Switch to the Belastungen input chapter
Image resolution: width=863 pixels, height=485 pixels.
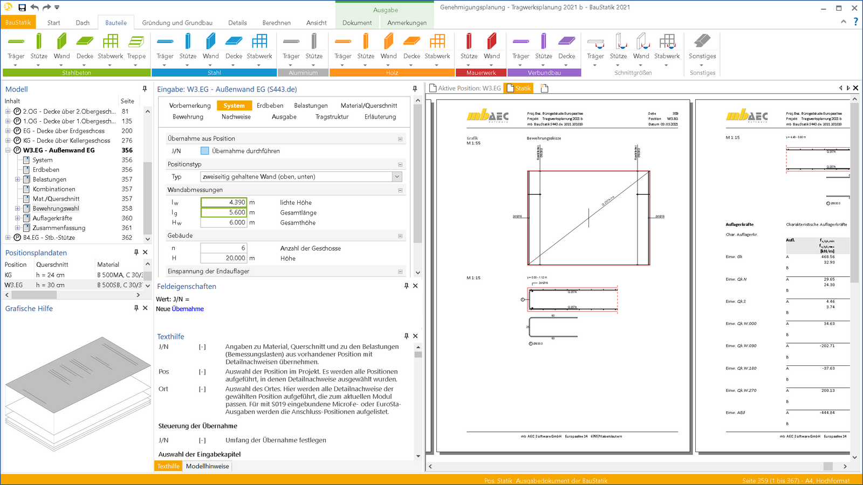point(311,106)
